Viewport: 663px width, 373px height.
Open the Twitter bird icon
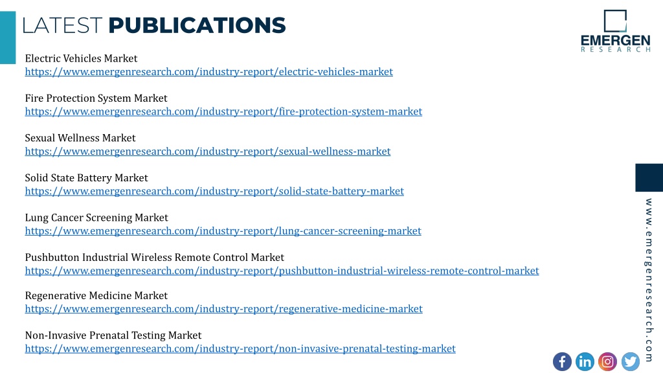631,361
